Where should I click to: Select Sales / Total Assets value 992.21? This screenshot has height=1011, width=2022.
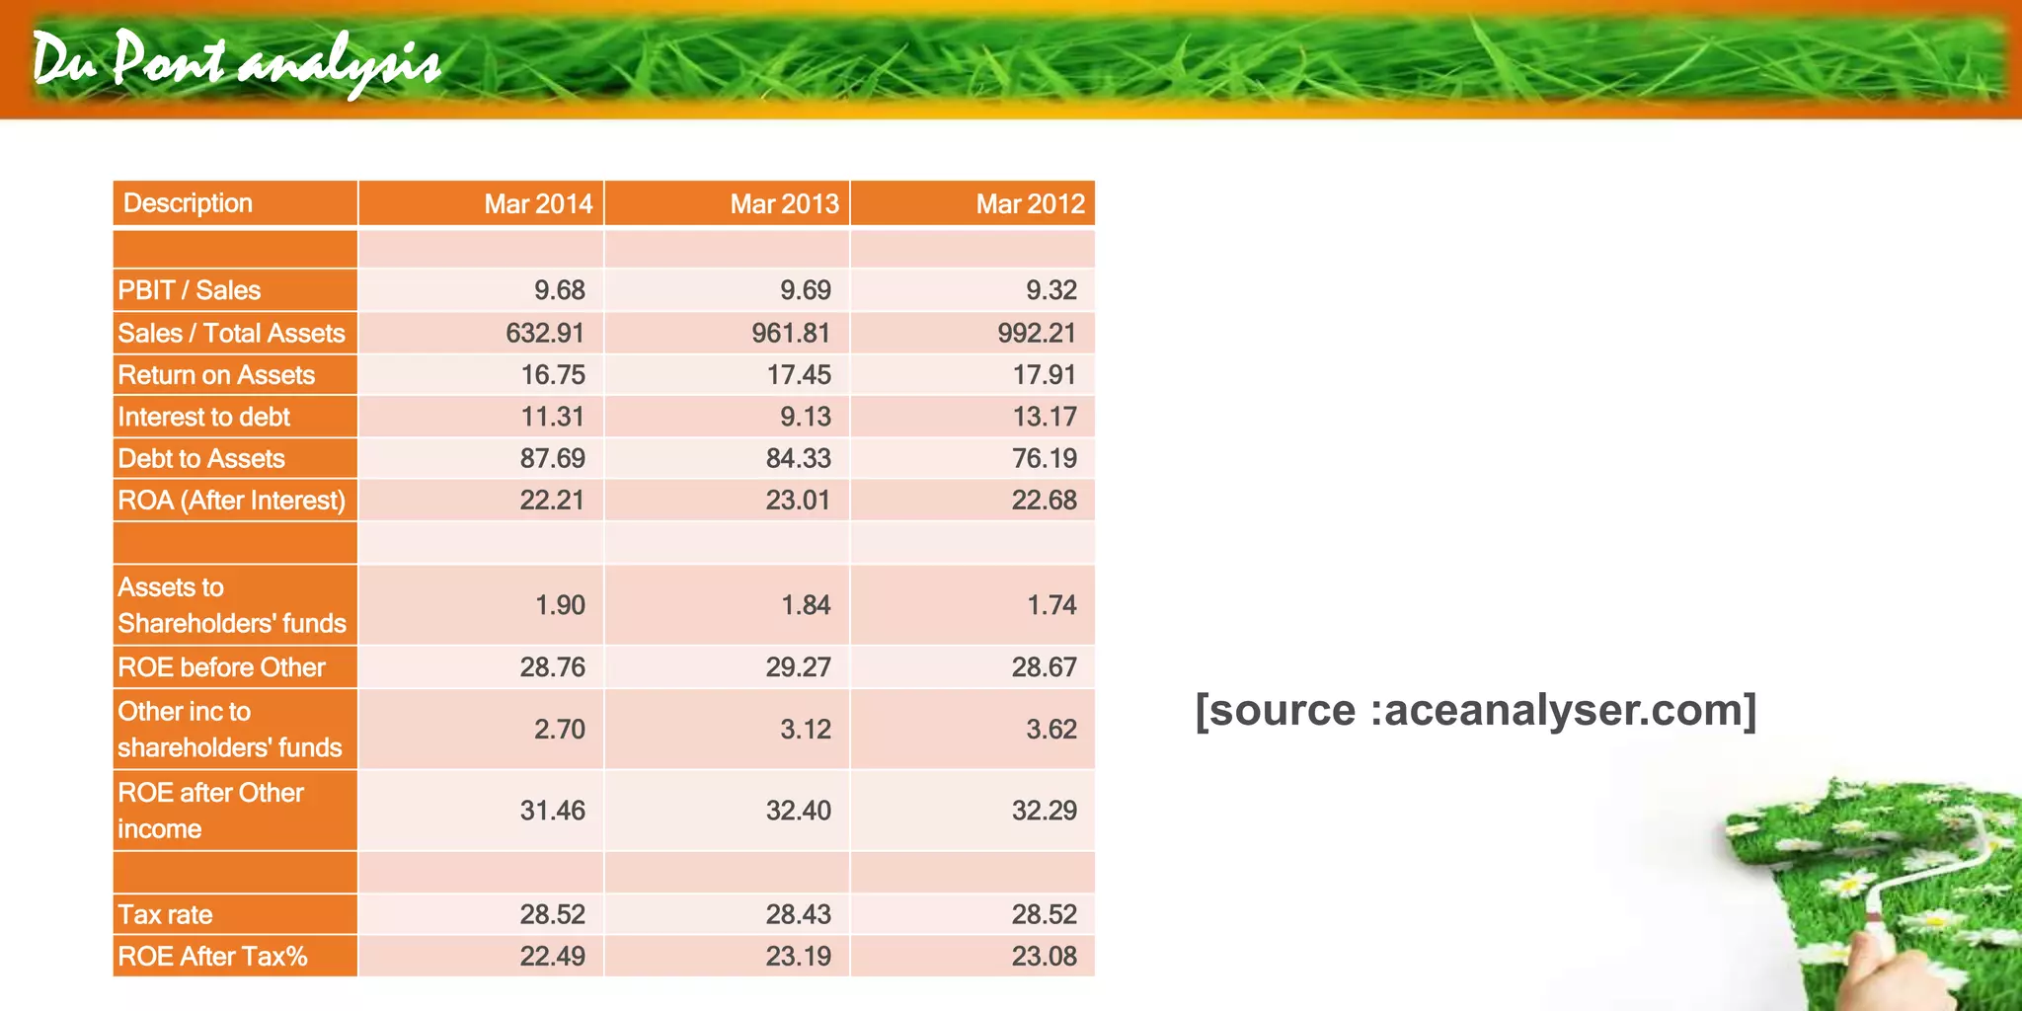1037,333
